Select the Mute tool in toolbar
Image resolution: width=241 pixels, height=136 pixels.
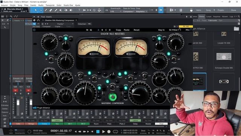click(61, 10)
